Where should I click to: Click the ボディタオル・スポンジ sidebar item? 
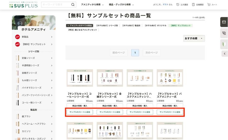click(x=34, y=138)
